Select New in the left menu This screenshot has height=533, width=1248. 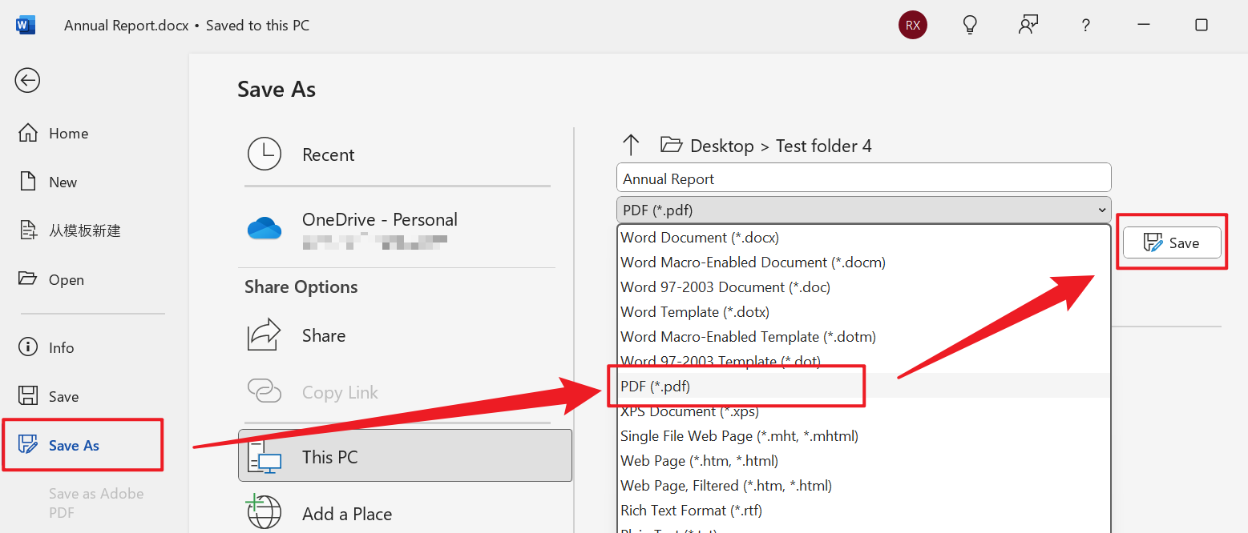(x=63, y=182)
